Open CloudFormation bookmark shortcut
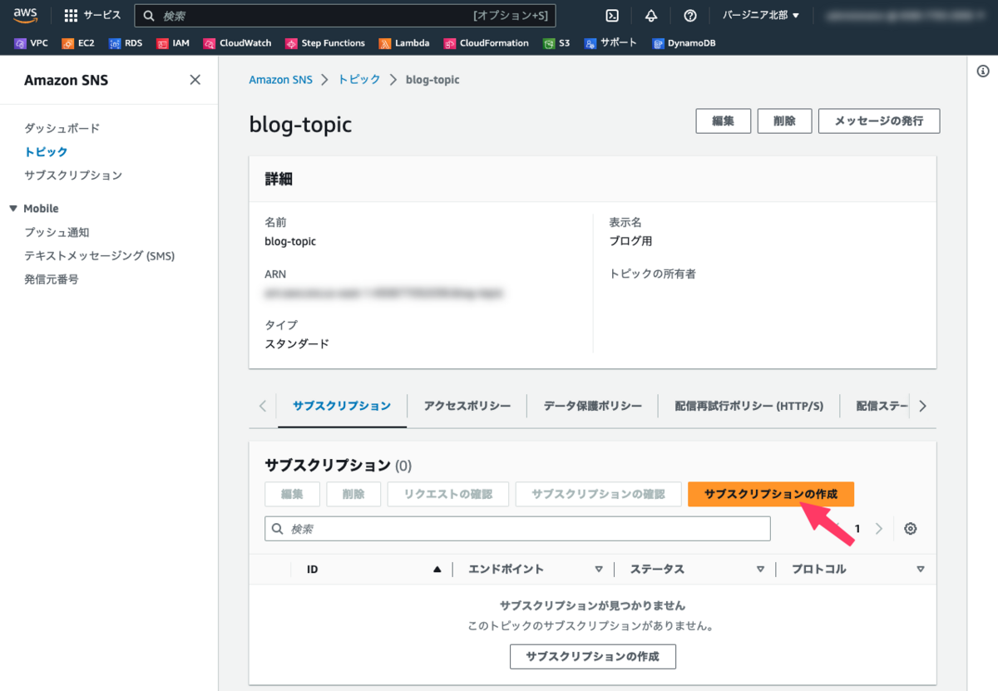This screenshot has height=691, width=998. pos(487,43)
